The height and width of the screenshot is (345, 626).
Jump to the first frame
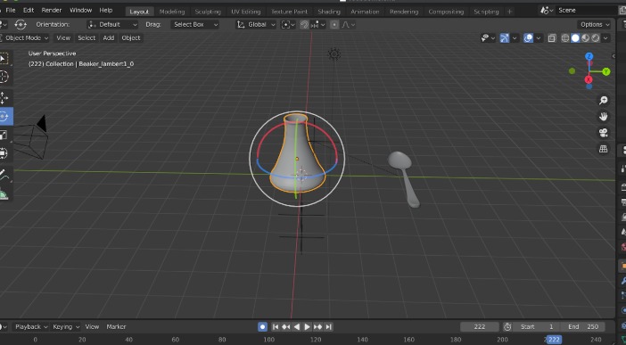[275, 326]
